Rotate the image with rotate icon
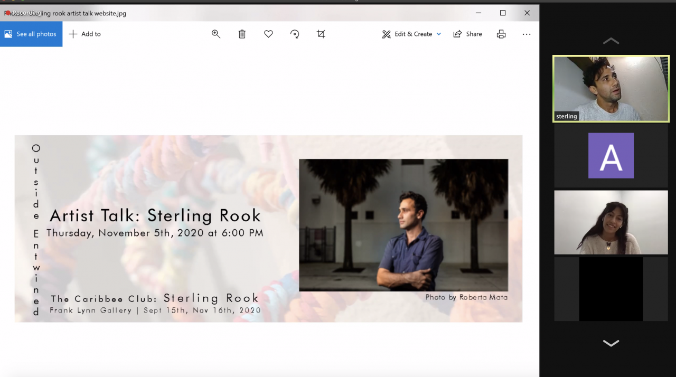 tap(295, 34)
